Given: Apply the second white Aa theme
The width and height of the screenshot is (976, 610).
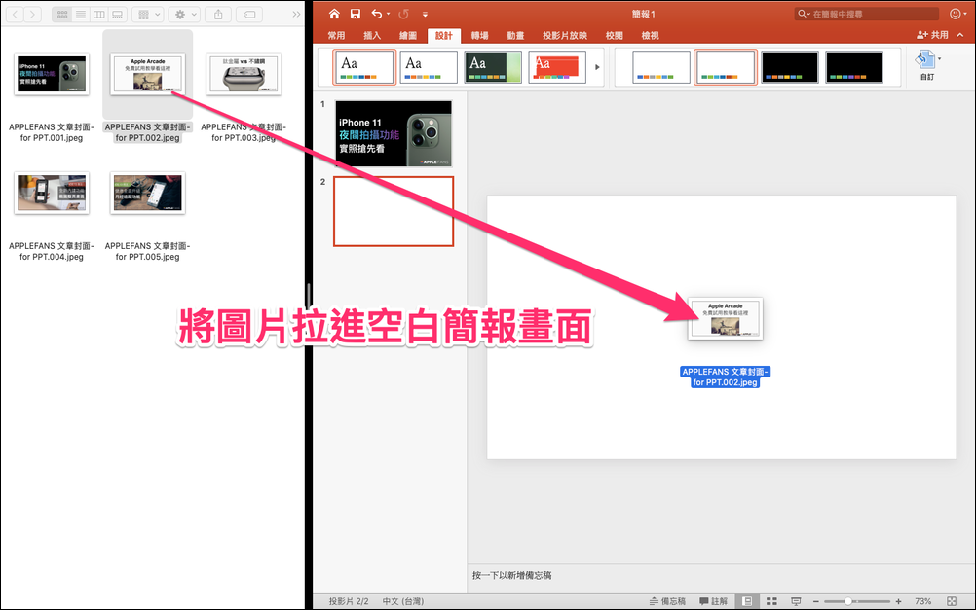Looking at the screenshot, I should tap(429, 67).
